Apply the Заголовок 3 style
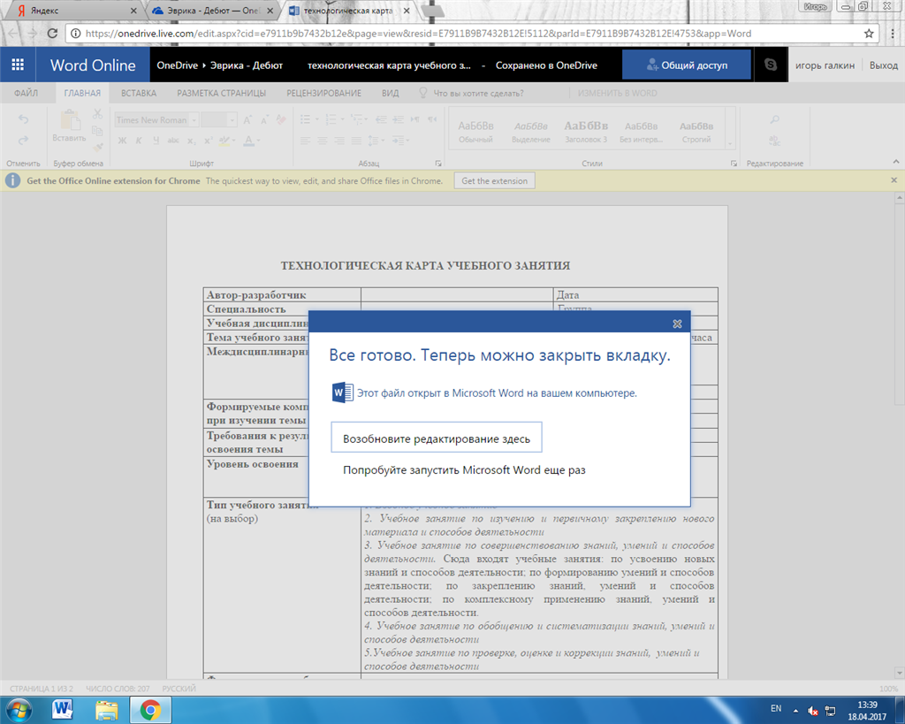 point(586,131)
